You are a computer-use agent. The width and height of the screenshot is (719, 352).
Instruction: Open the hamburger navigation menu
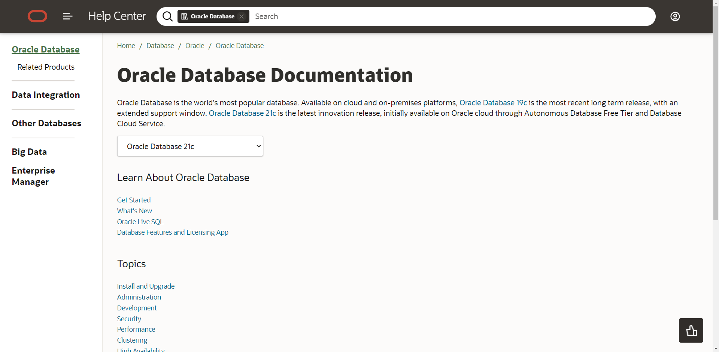tap(68, 16)
